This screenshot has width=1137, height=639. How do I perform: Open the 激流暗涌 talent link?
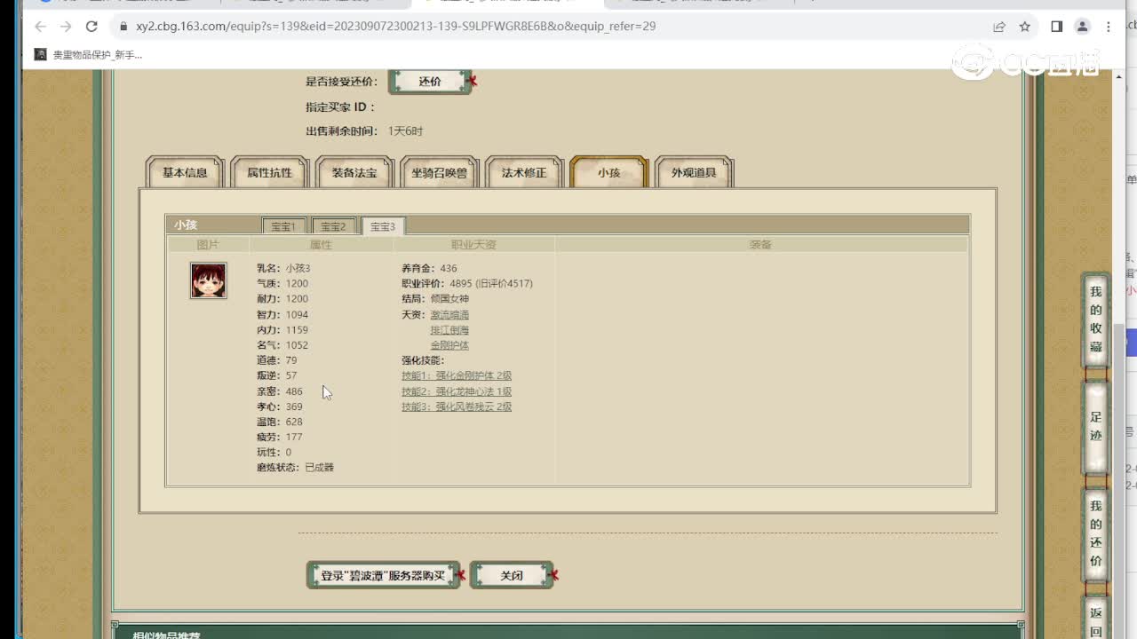tap(449, 314)
